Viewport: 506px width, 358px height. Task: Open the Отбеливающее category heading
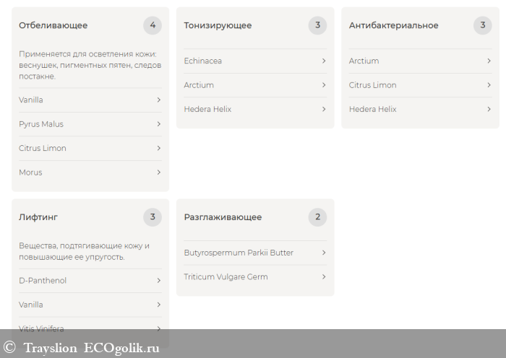[53, 25]
